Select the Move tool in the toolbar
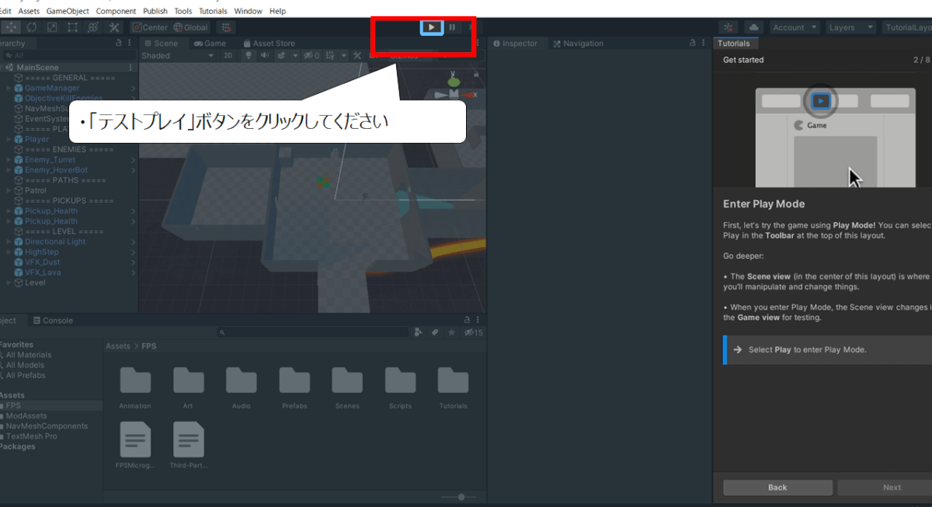932x507 pixels. 11,27
